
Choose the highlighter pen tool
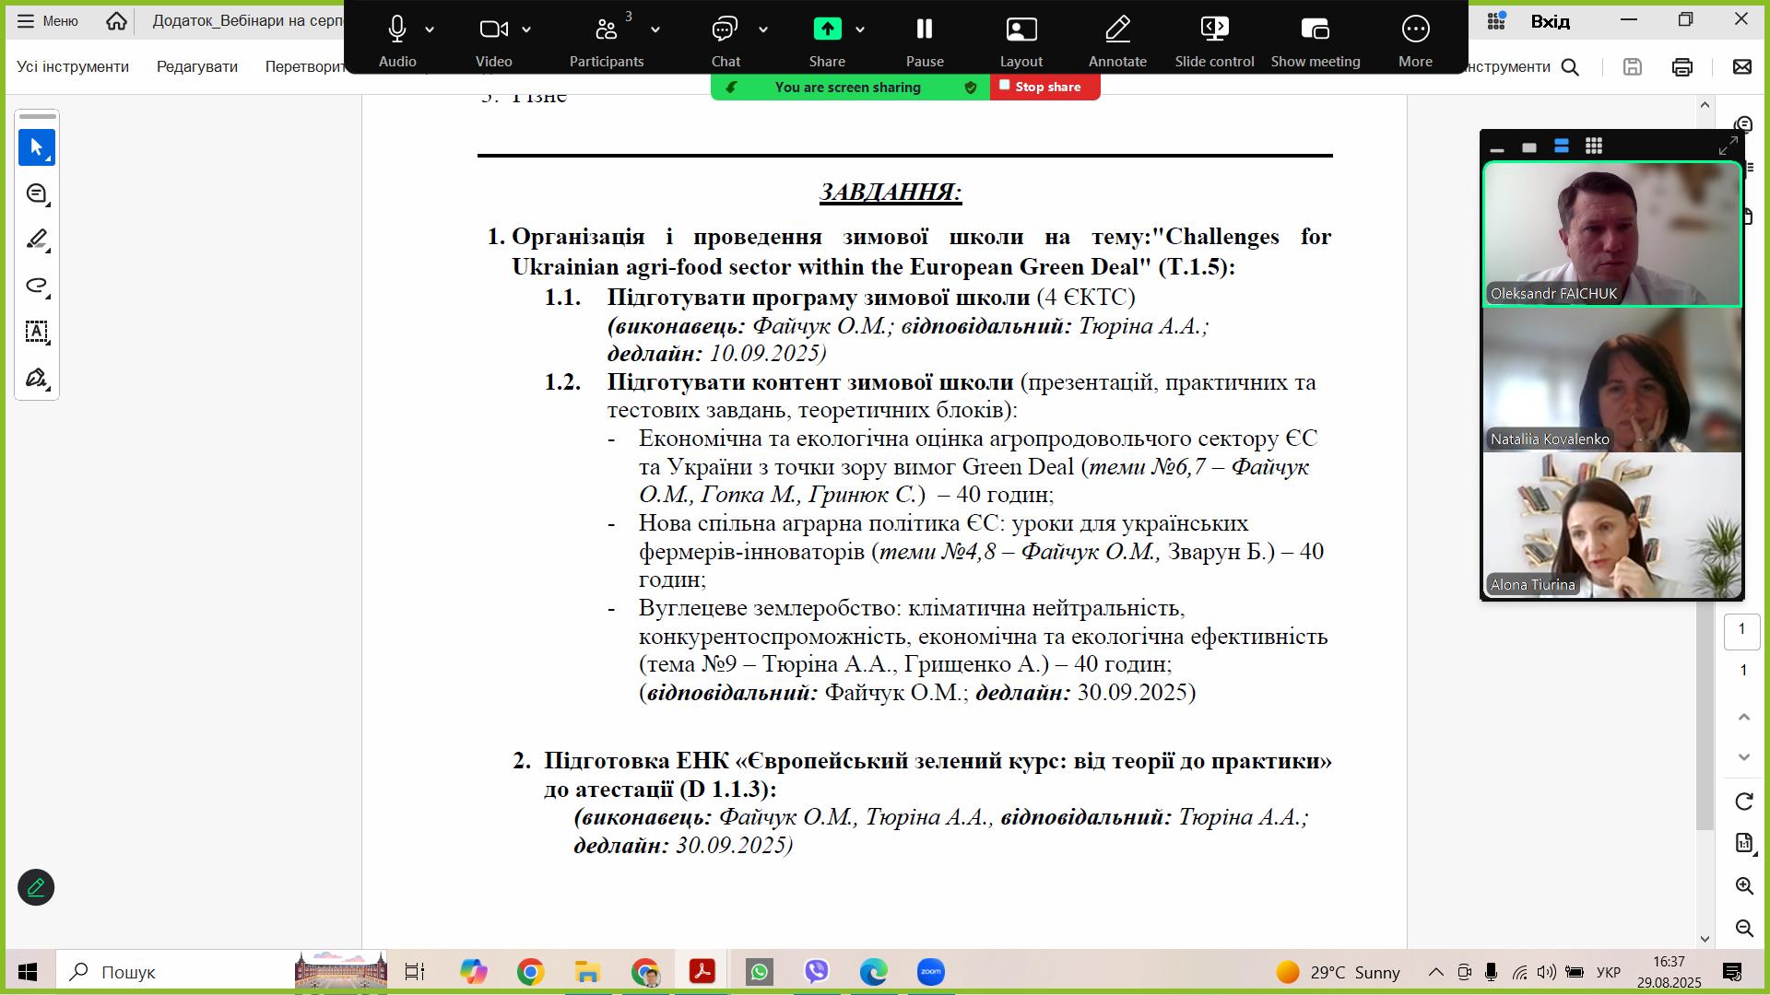pyautogui.click(x=37, y=240)
